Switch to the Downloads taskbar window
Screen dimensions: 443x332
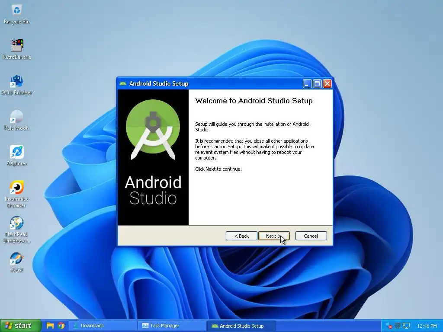click(103, 326)
